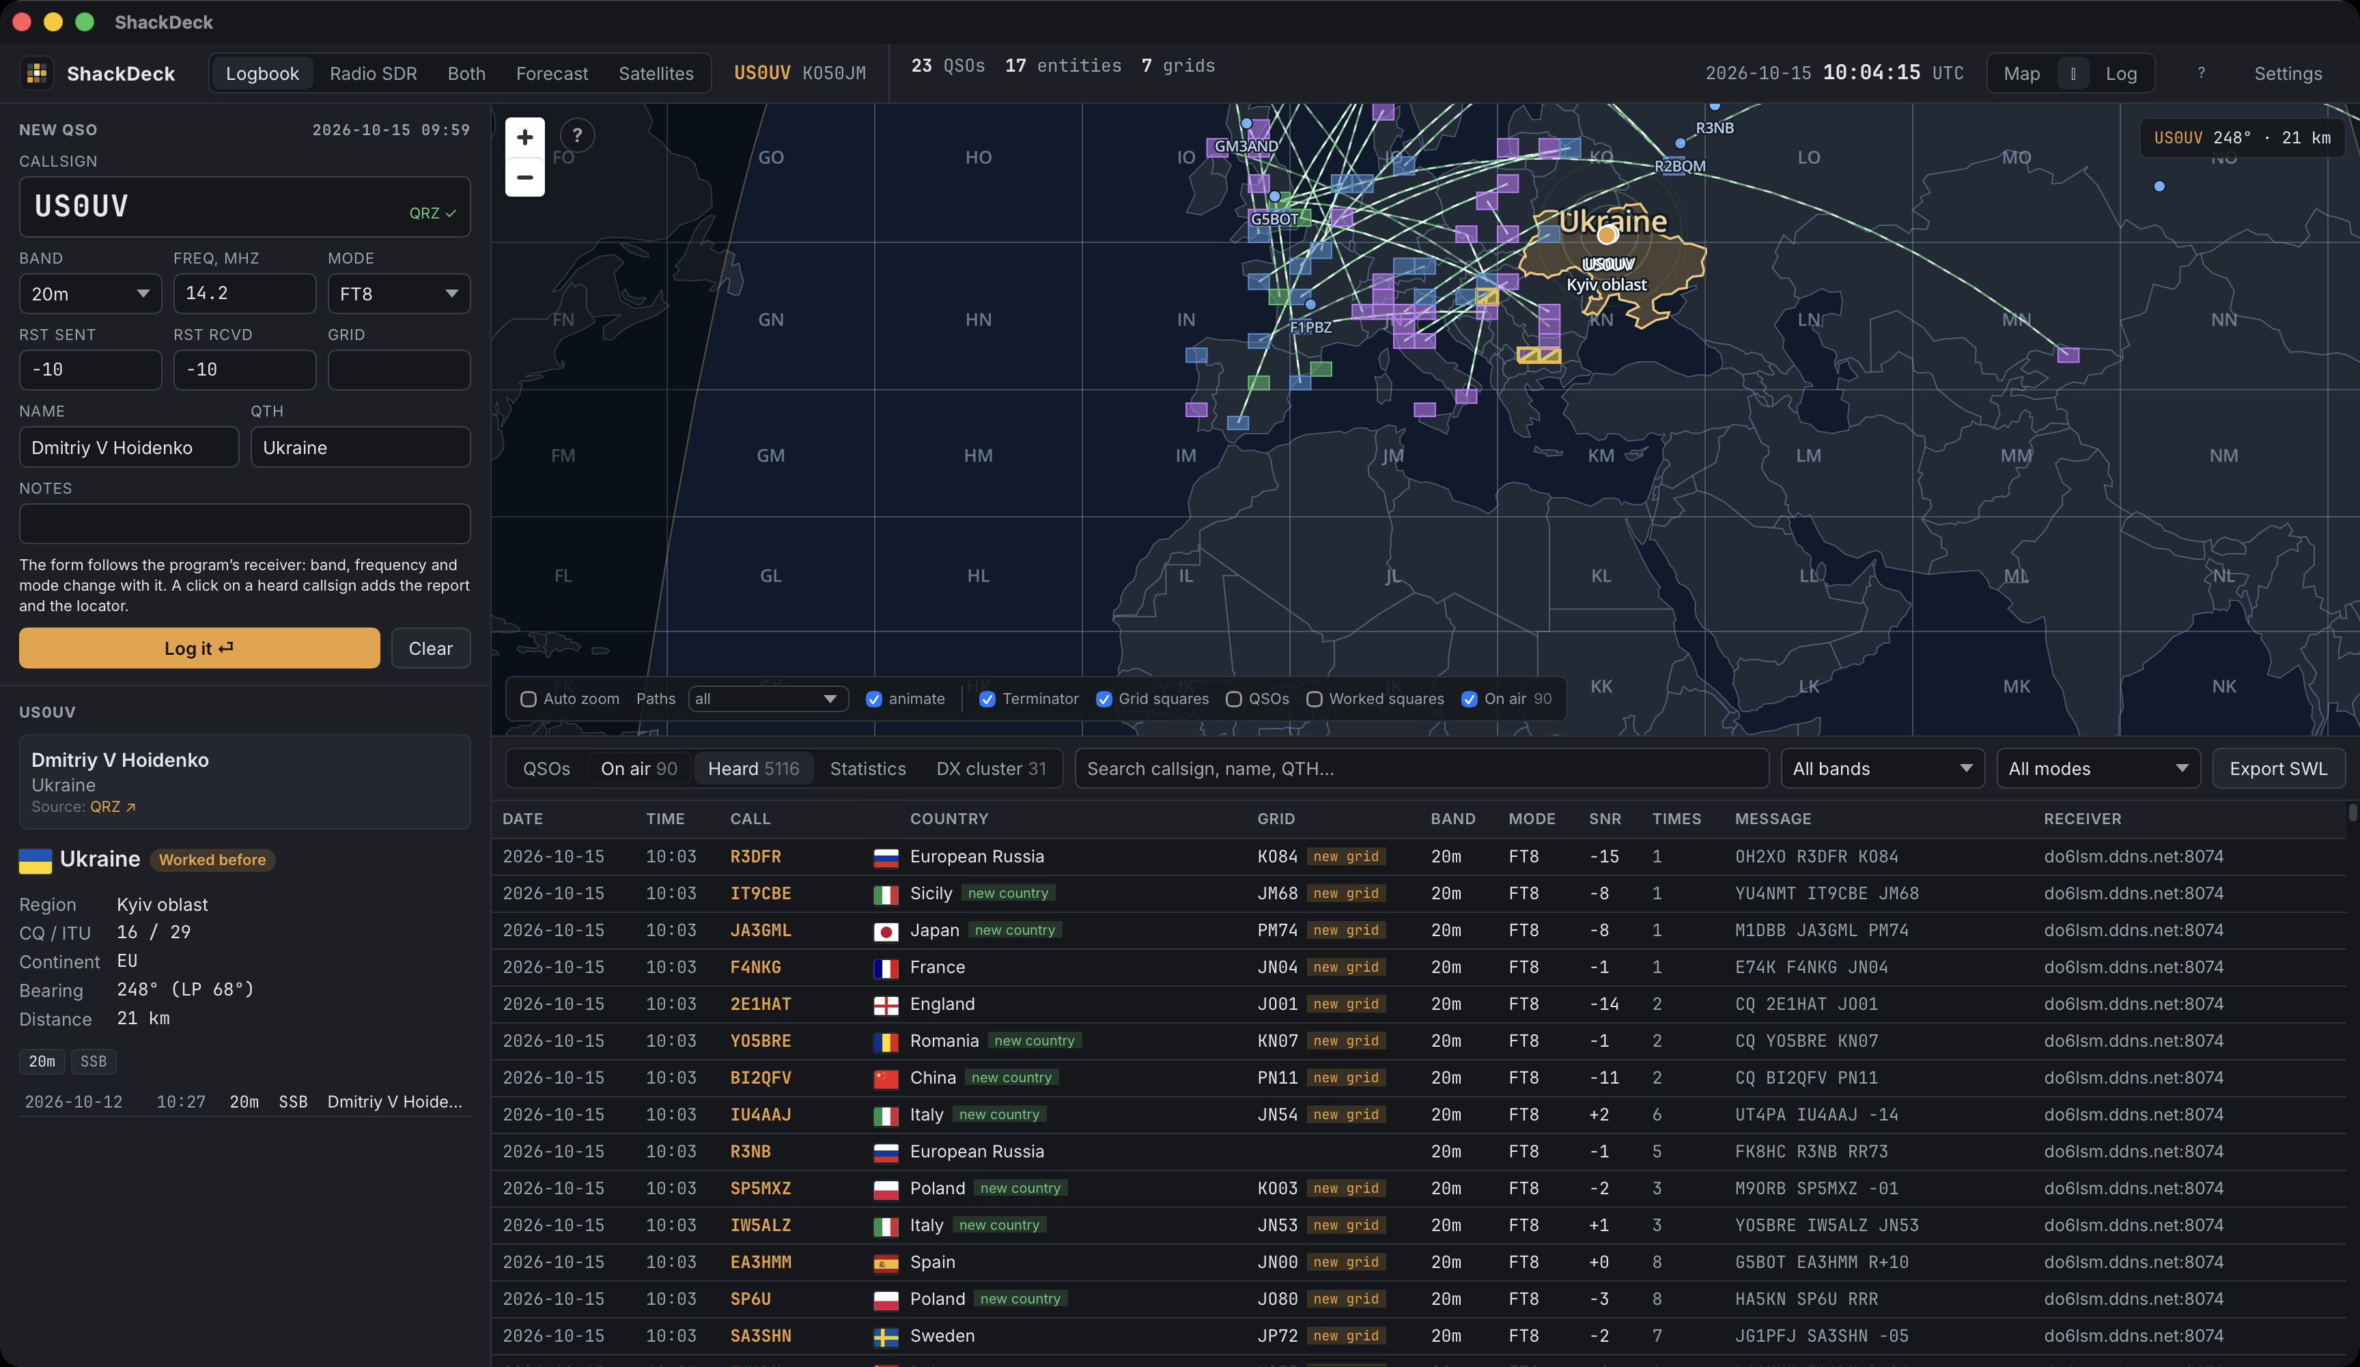Select the Log layout option
Screen dimensions: 2360x1367
(x=2120, y=73)
